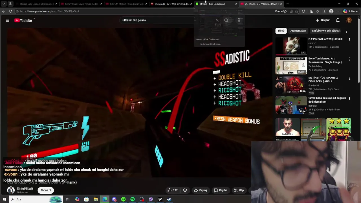Open File Explorer from the taskbar
361x203 pixels.
[x=96, y=199]
